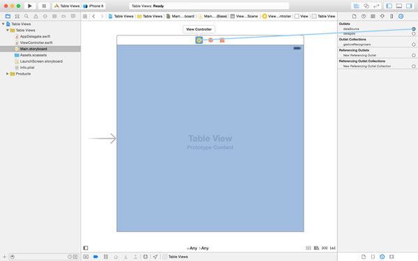Switch to the Standard editor

click(x=356, y=6)
